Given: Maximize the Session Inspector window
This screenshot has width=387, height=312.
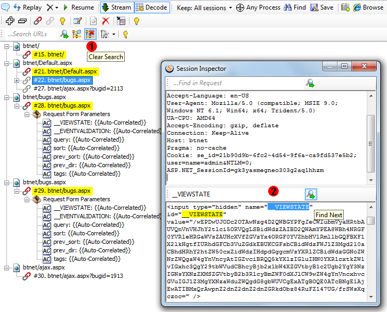Looking at the screenshot, I should pos(344,66).
